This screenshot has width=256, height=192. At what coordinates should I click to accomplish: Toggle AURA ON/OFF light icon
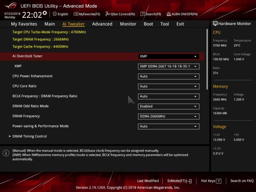pyautogui.click(x=168, y=14)
